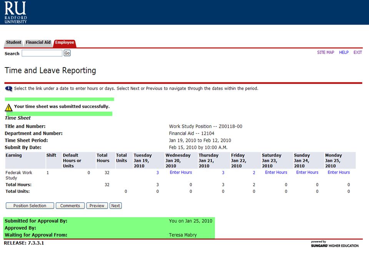
Task: Click the Work Study Position -- Z00118-00 text
Action: [x=205, y=126]
